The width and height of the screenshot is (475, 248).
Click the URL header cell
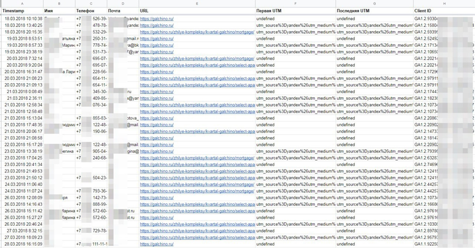(x=197, y=11)
